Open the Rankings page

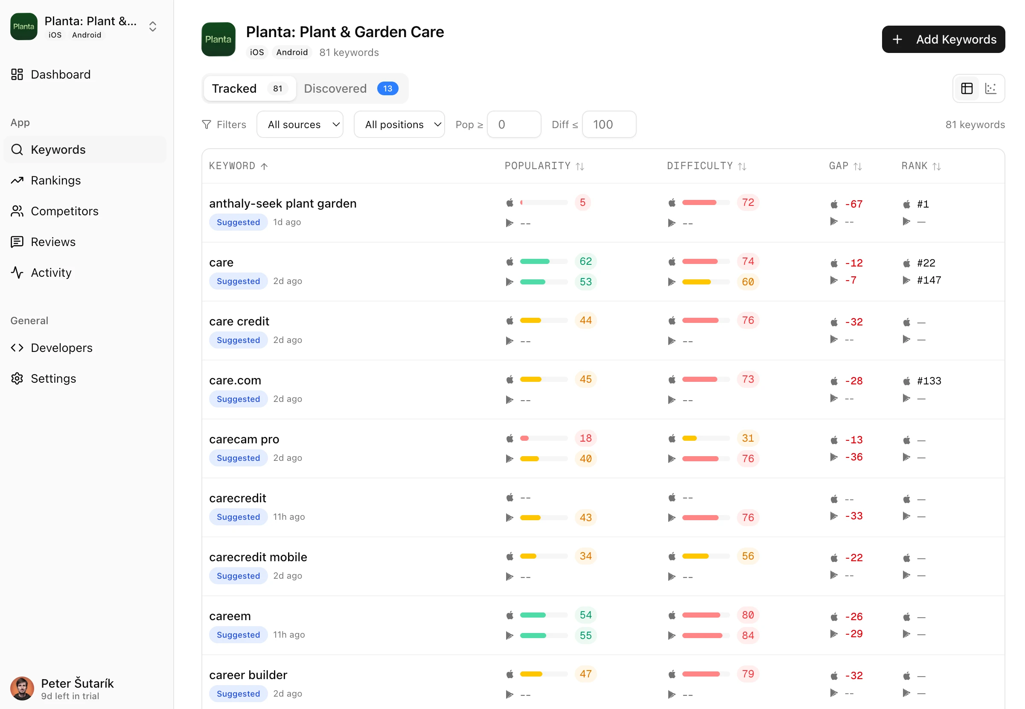point(55,180)
